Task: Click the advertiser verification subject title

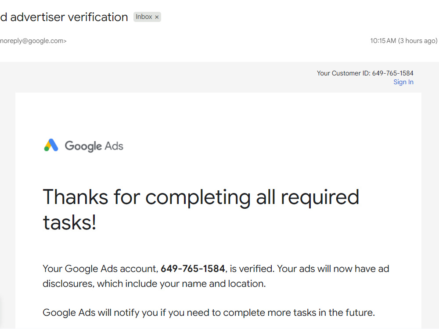Action: click(x=64, y=17)
